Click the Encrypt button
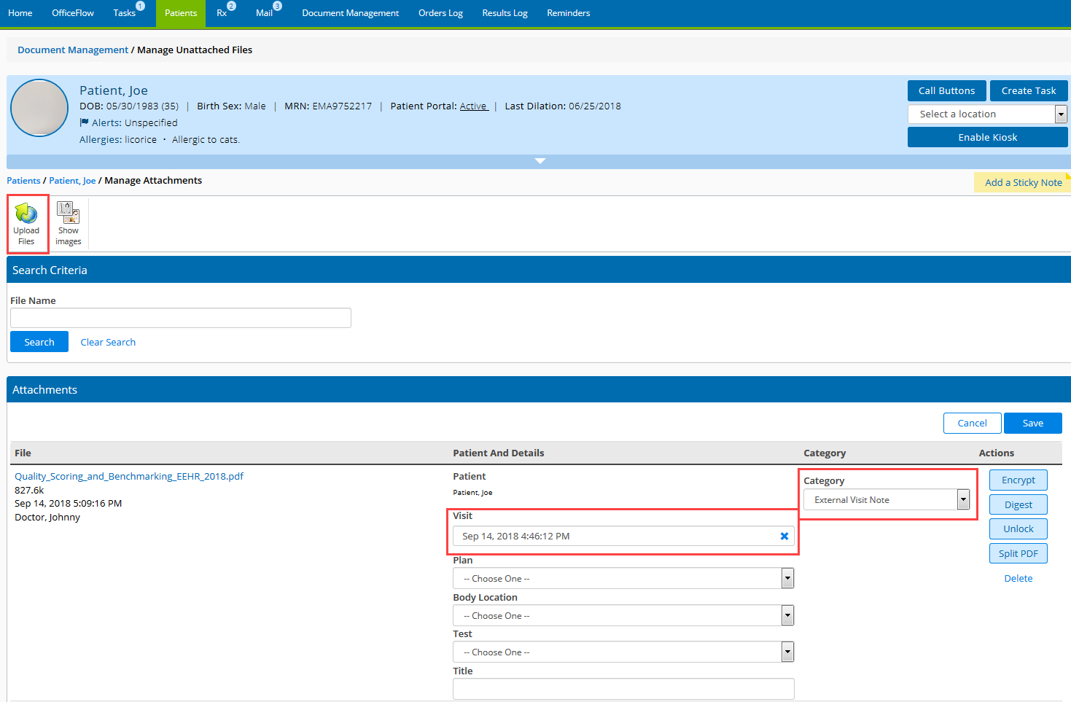The width and height of the screenshot is (1071, 702). (x=1018, y=480)
